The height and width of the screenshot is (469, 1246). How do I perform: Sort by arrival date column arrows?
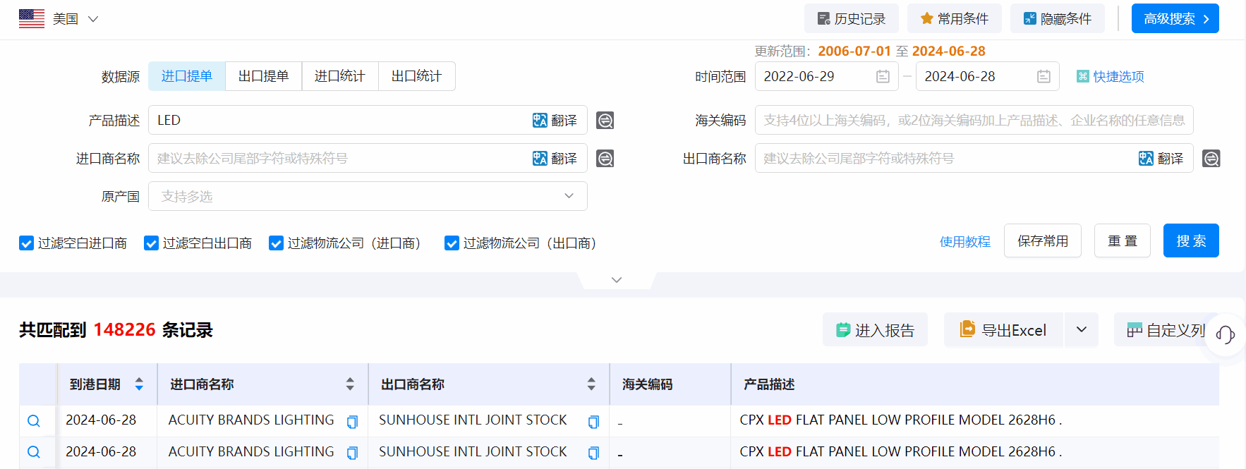(x=139, y=384)
